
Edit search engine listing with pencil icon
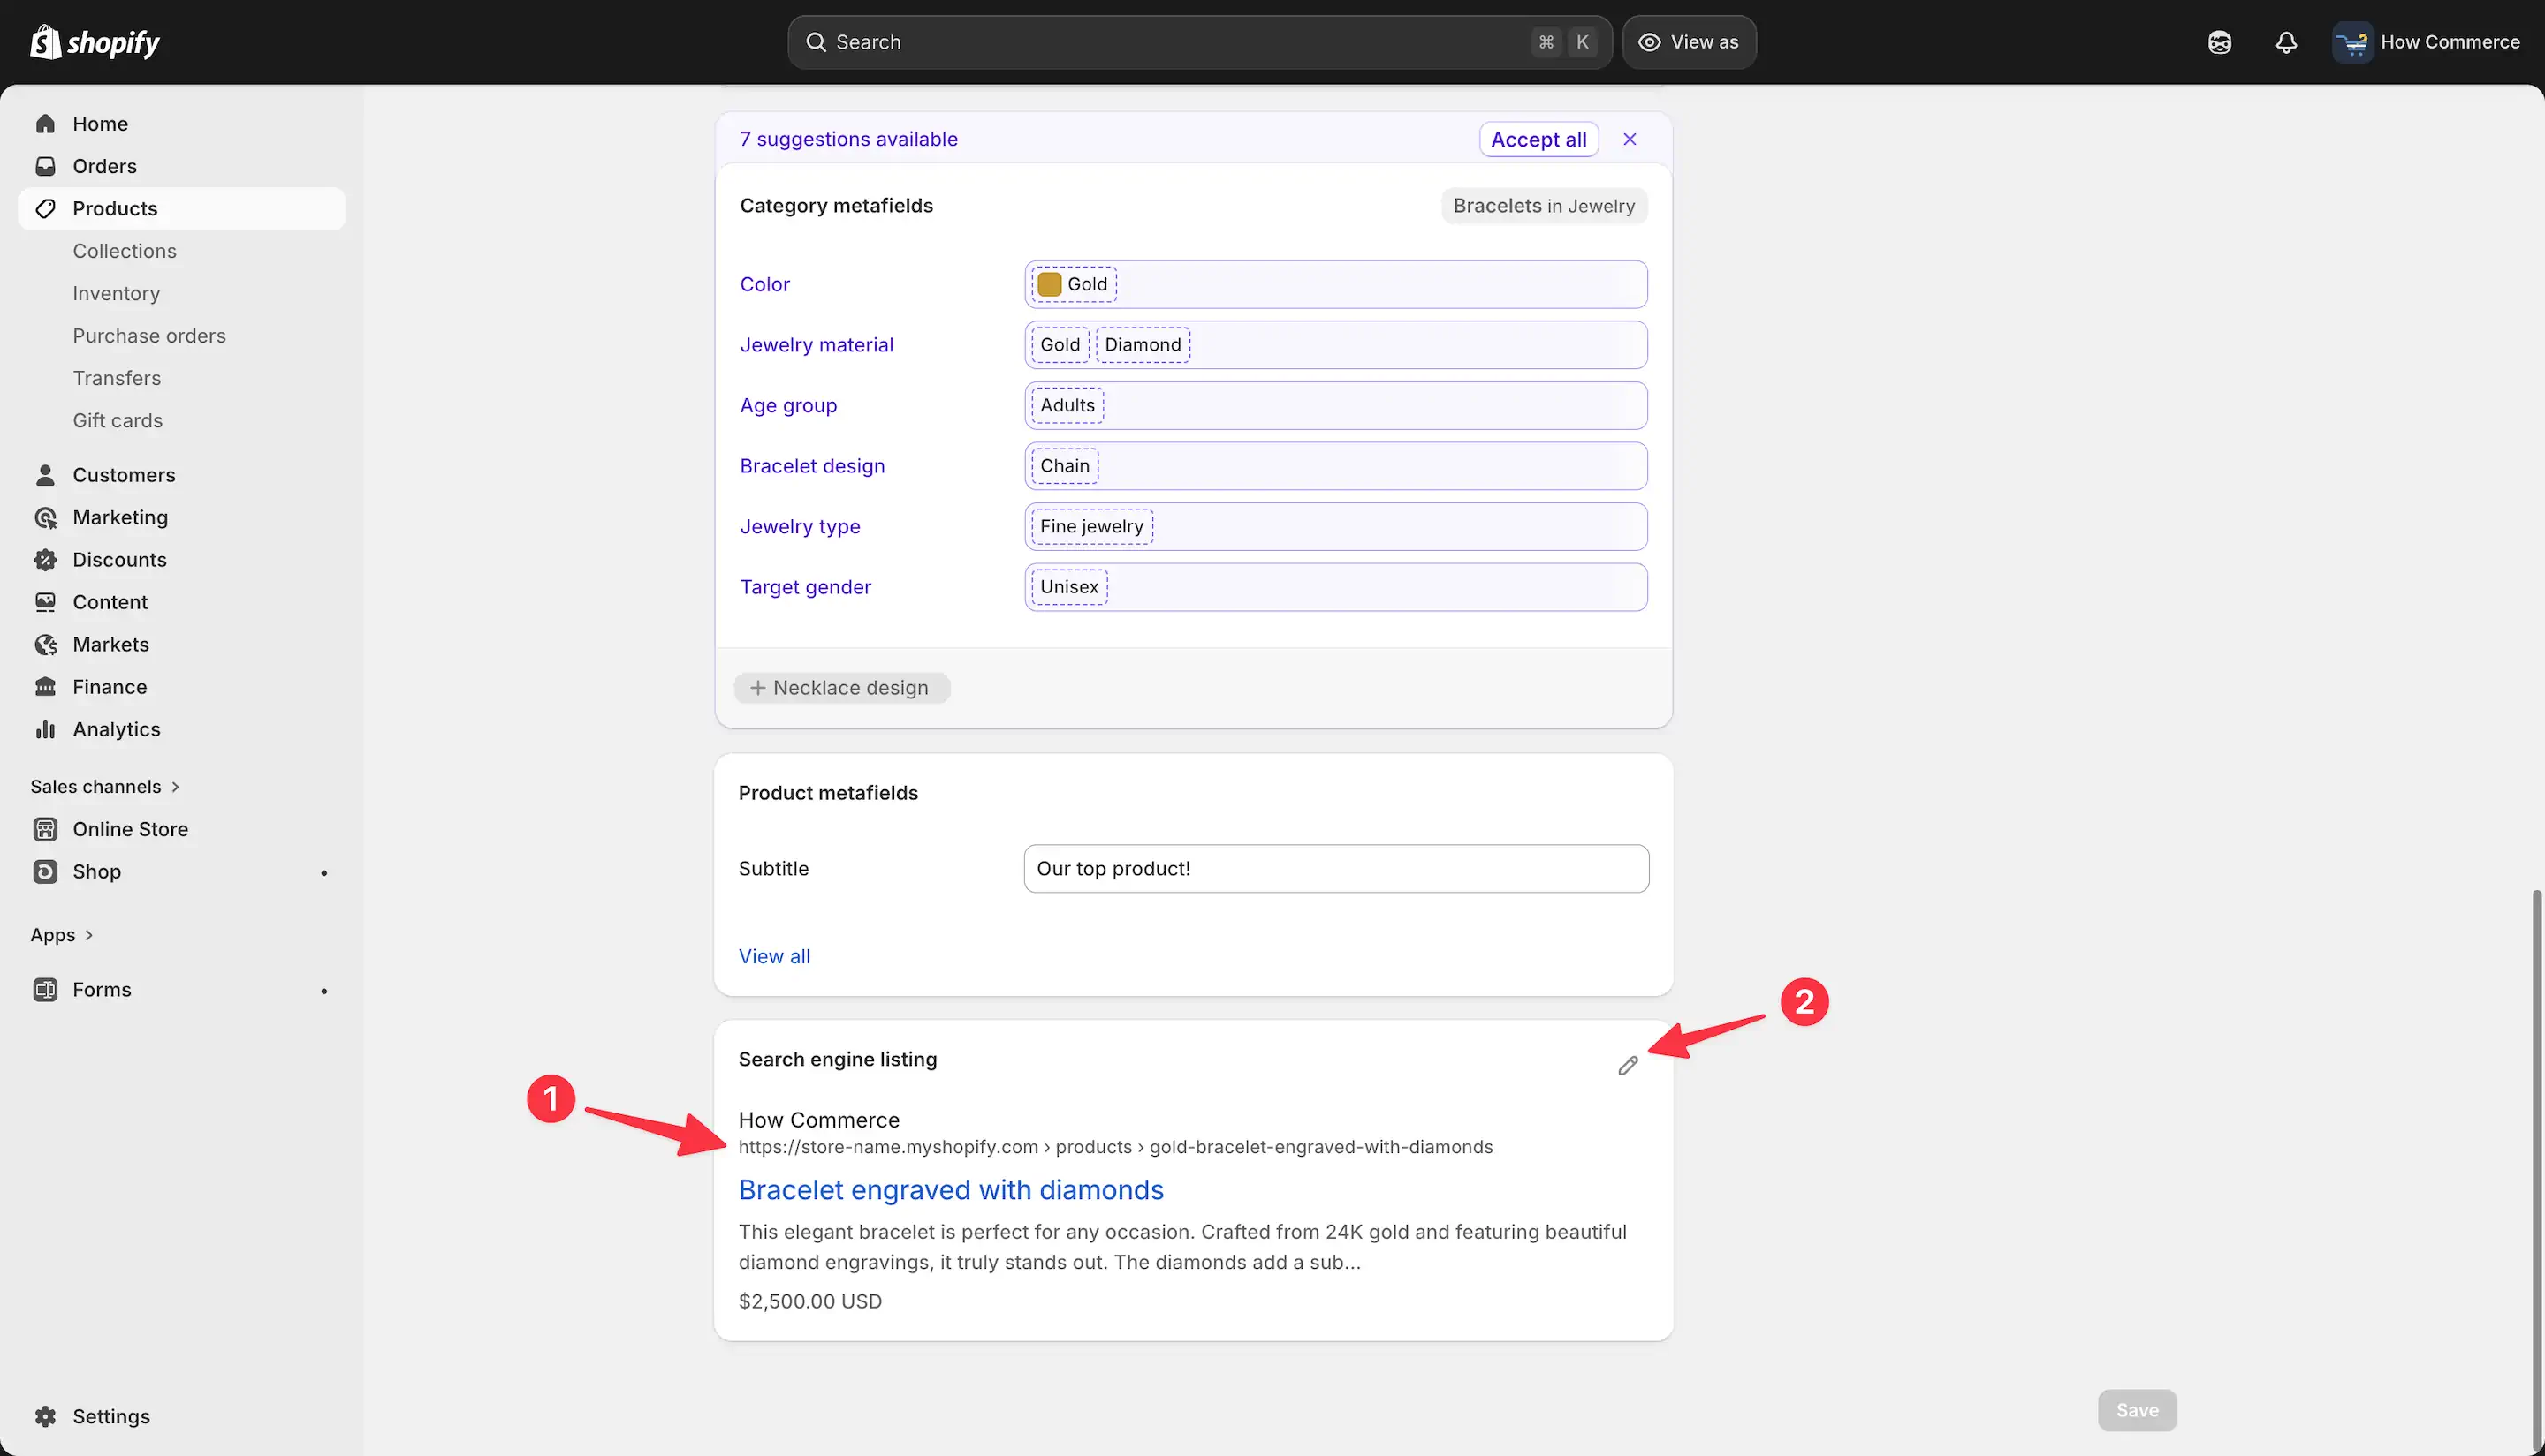[1627, 1066]
